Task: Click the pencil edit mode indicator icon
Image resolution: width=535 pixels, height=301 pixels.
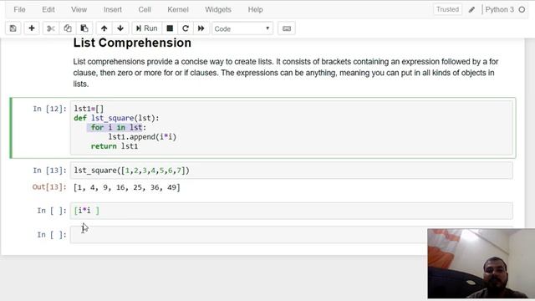Action: pos(471,9)
